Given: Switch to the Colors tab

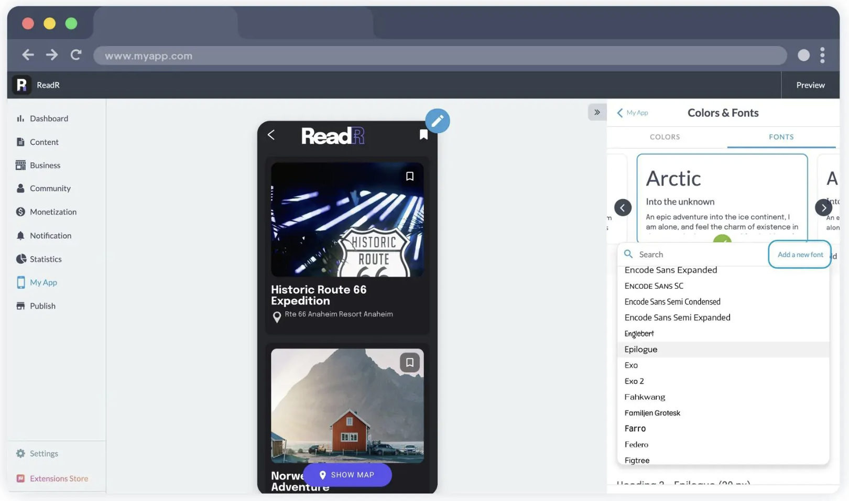Looking at the screenshot, I should pyautogui.click(x=665, y=137).
